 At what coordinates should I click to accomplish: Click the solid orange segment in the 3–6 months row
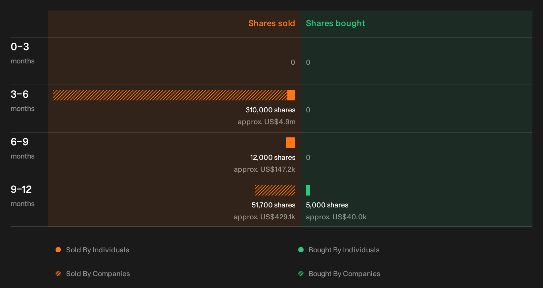pyautogui.click(x=291, y=95)
